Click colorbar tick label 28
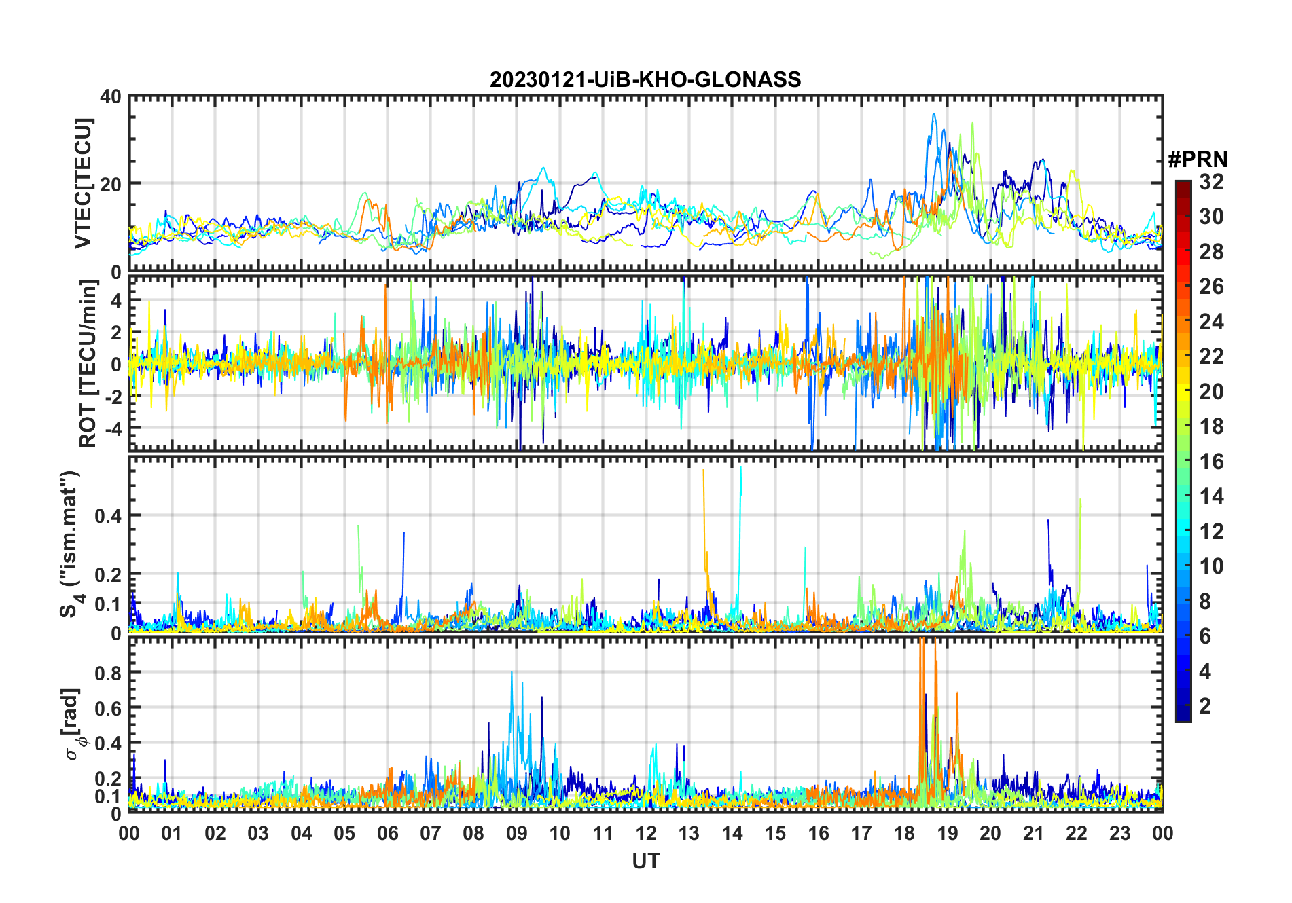Image resolution: width=1292 pixels, height=903 pixels. 1211,252
